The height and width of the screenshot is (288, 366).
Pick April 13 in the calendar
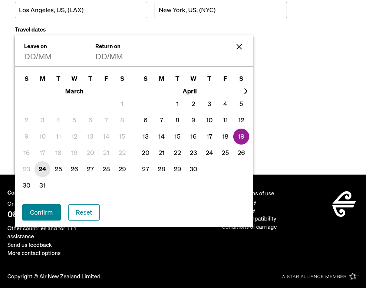point(145,136)
